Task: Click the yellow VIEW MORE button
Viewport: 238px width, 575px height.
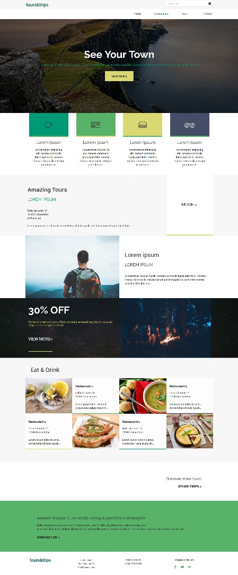Action: [x=119, y=76]
